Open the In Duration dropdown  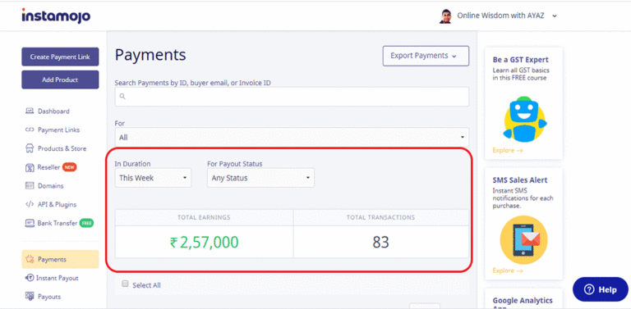pos(154,178)
